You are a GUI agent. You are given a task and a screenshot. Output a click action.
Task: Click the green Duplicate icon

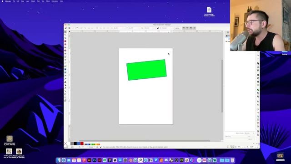click(258, 90)
